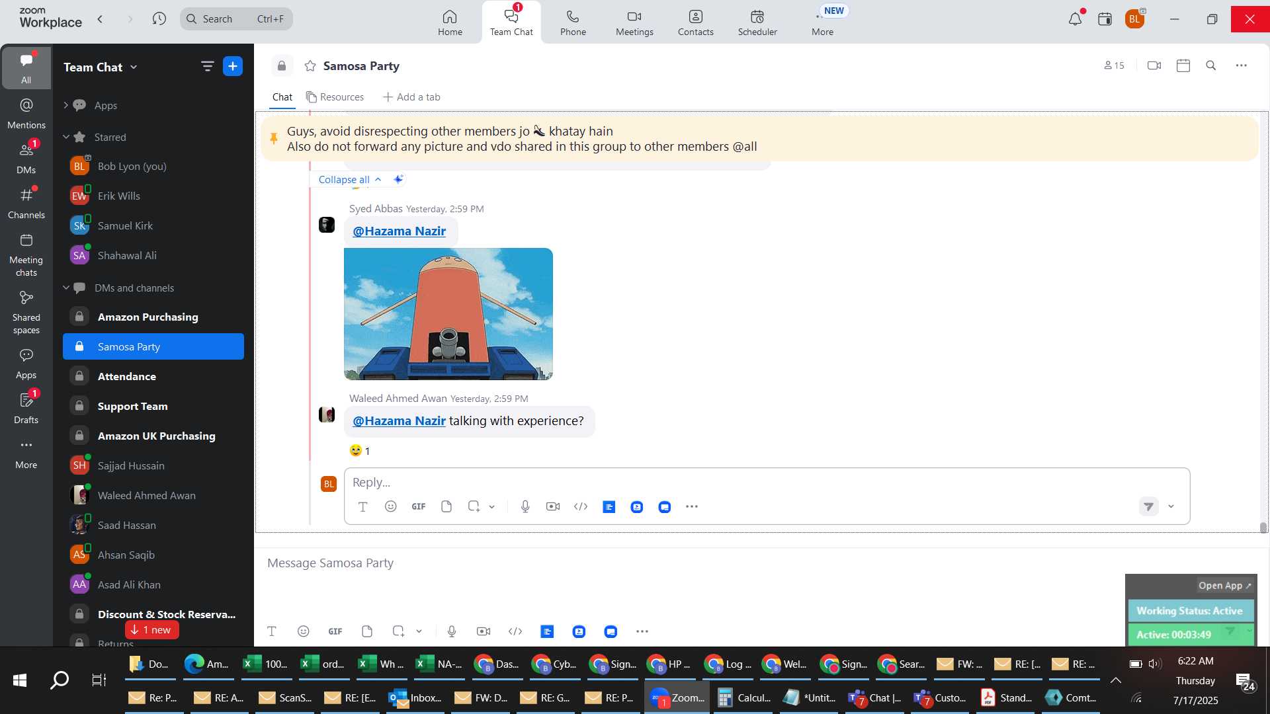The image size is (1270, 714).
Task: Open pinned message pin icon
Action: [274, 138]
